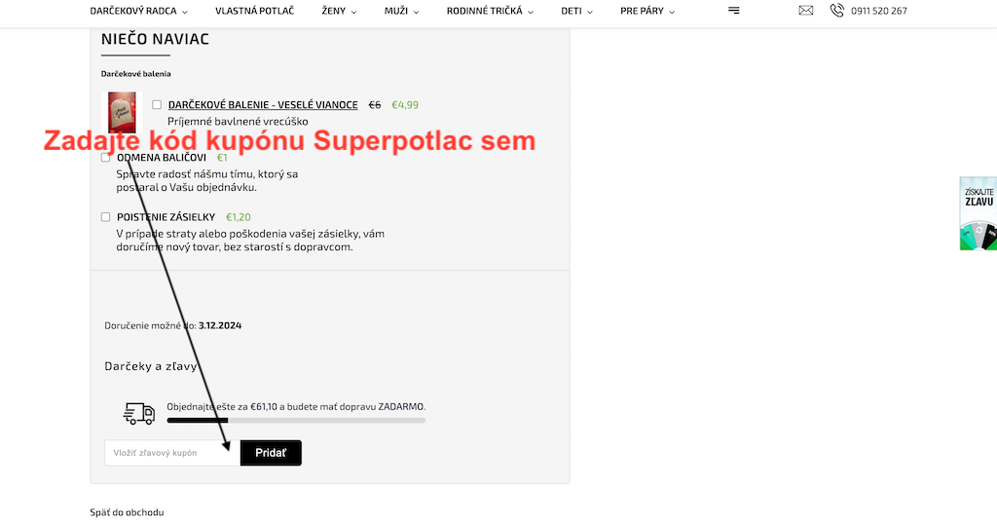The height and width of the screenshot is (524, 997).
Task: Focus the Vložiť zľavový kupón field
Action: 172,453
